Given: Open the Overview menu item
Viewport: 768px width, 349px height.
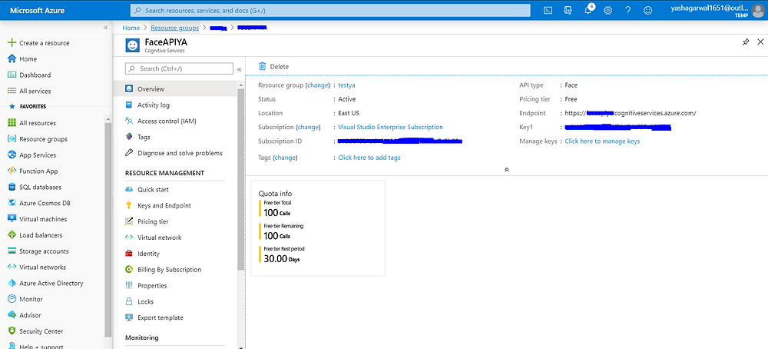Looking at the screenshot, I should coord(175,88).
